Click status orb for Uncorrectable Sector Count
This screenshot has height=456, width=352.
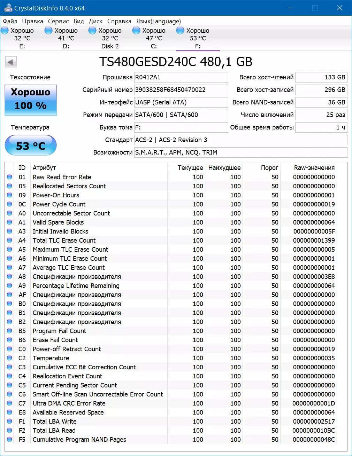[x=9, y=213]
